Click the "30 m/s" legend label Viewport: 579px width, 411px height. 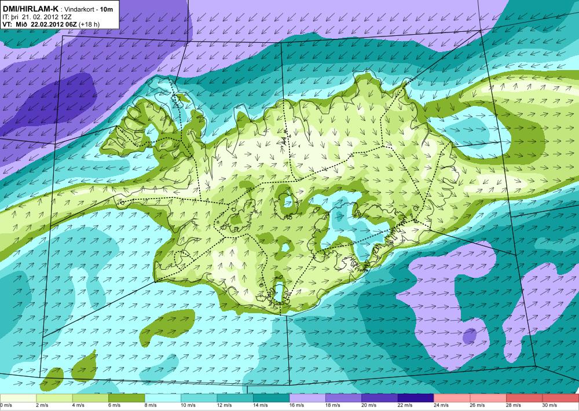[550, 405]
